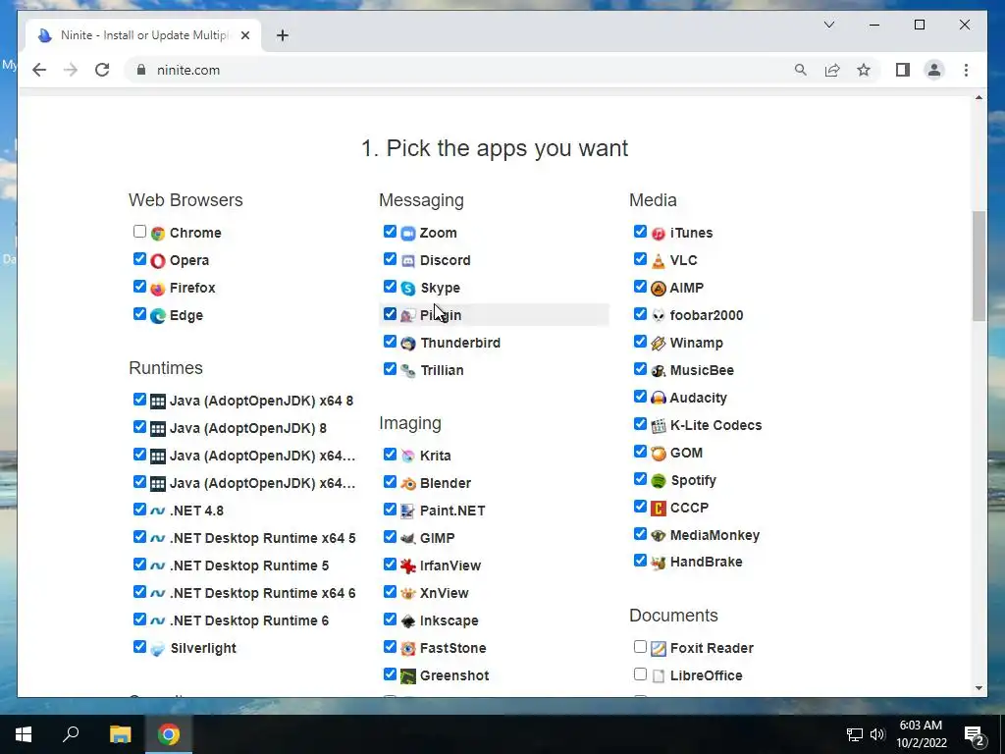
Task: Uncheck the MediaMonkey checkbox
Action: coord(640,534)
